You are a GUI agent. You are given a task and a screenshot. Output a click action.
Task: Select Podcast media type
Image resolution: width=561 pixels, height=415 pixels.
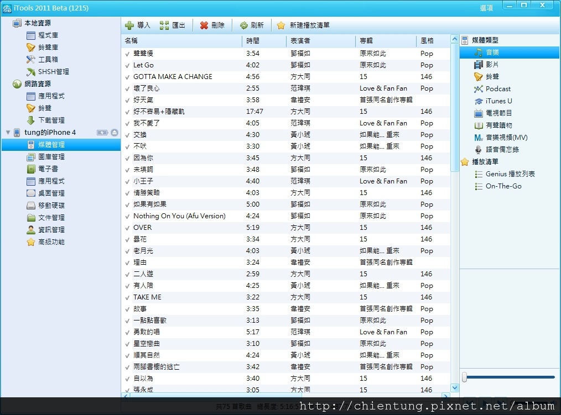point(492,88)
